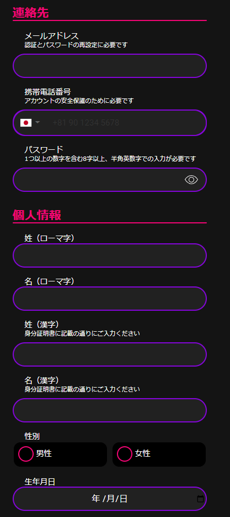230x517 pixels.
Task: Open the country code dropdown arrow
Action: tap(38, 122)
